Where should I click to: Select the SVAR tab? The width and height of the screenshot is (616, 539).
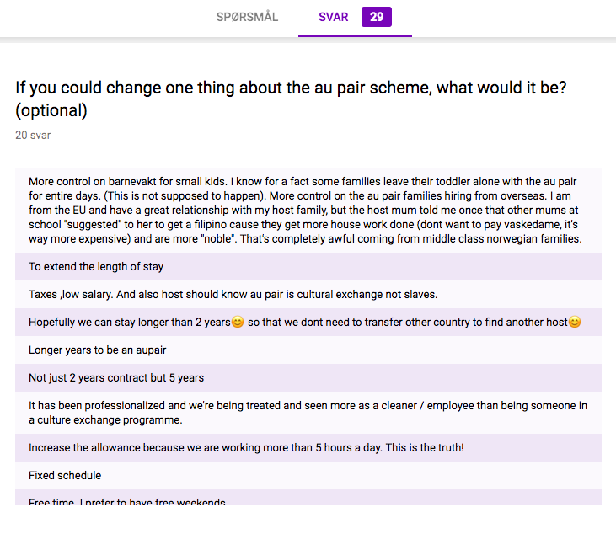click(333, 17)
